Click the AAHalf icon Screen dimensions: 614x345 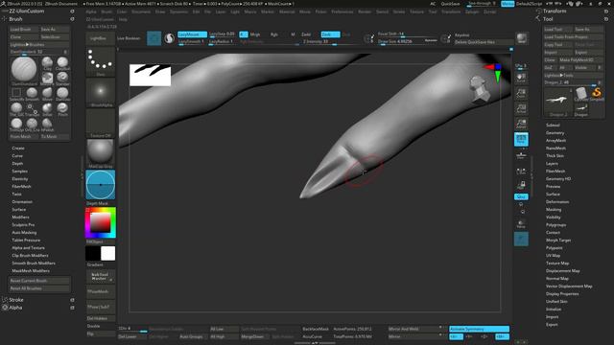[521, 124]
